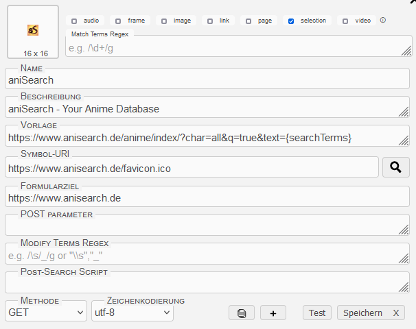This screenshot has width=416, height=329.
Task: Enable the audio context checkbox
Action: coord(74,21)
